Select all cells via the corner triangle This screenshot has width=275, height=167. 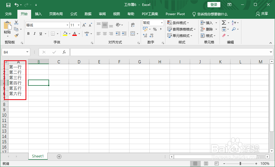click(x=6, y=62)
